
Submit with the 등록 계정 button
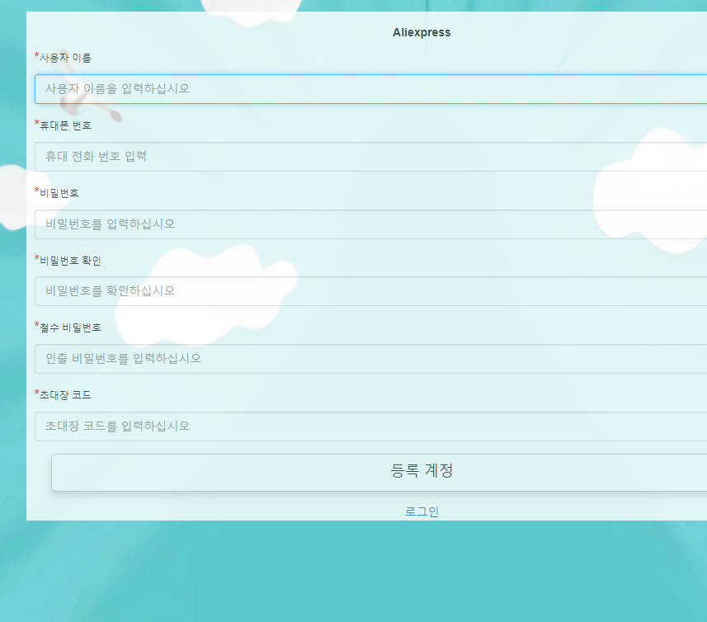pos(379,473)
